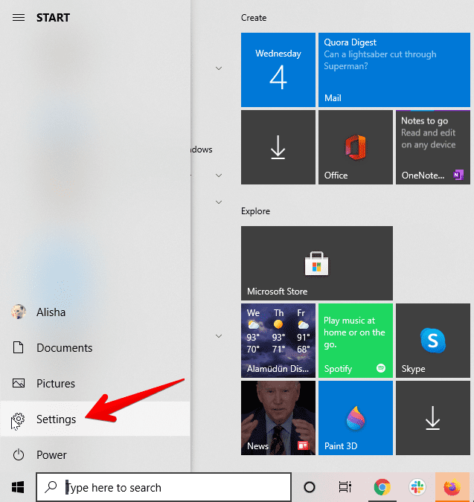Expand the app group chevron beside the calendar tile

pos(219,68)
